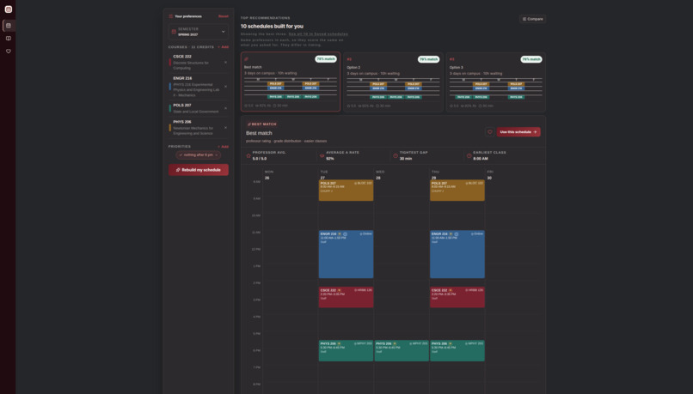
Task: Open Tuesday ENGR 216 class block
Action: (x=346, y=254)
